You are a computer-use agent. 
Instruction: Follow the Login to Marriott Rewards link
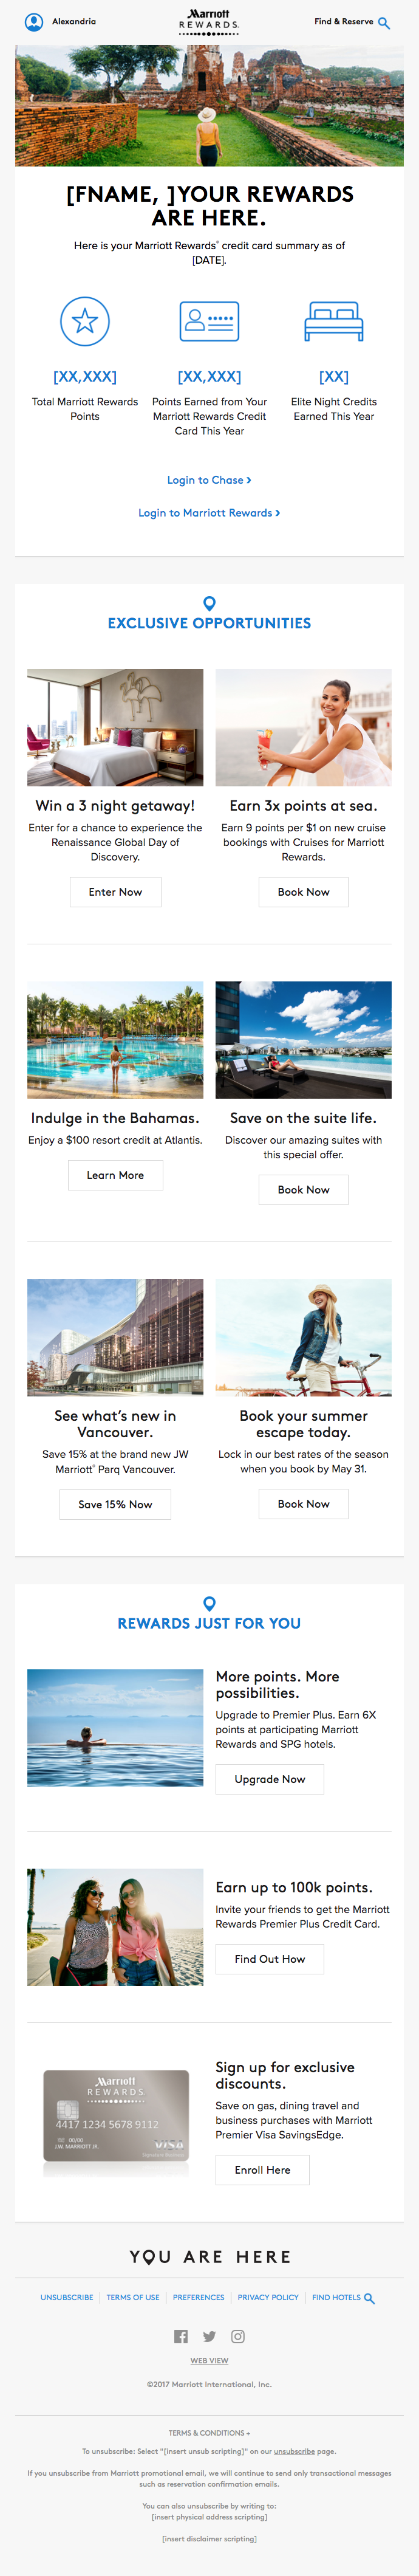coord(209,513)
